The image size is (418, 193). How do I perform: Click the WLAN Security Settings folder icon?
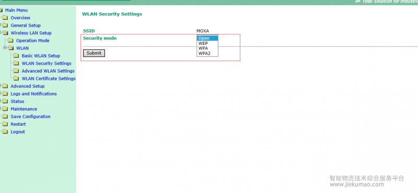coord(16,63)
